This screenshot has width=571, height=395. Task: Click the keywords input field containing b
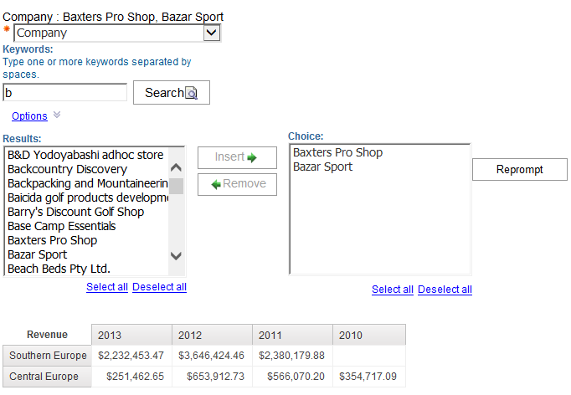coord(64,92)
